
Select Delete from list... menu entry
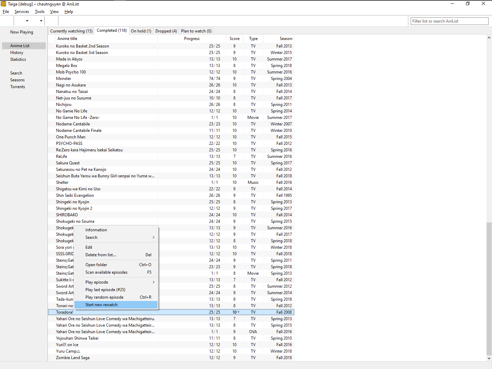117,255
